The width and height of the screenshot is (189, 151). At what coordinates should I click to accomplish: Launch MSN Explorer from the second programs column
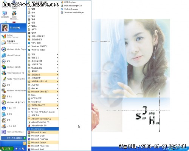(x=75, y=2)
